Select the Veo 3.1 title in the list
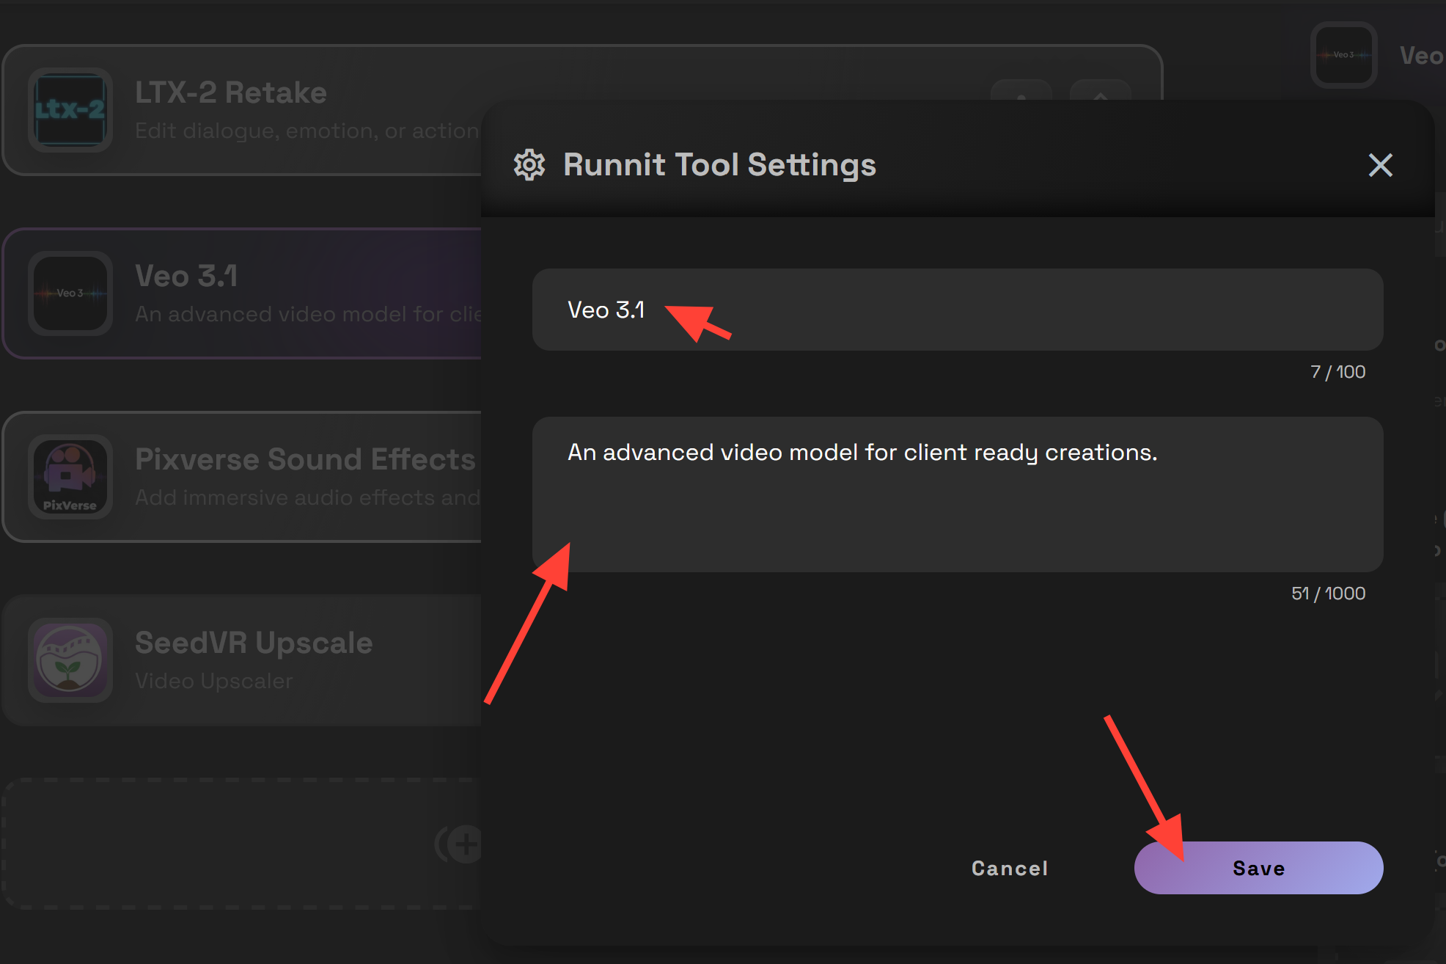 [x=186, y=276]
